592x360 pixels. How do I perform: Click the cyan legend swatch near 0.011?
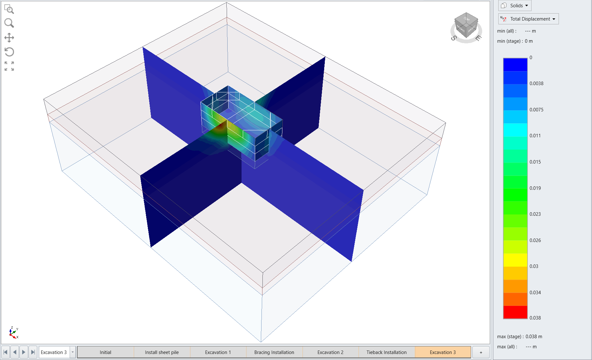515,130
